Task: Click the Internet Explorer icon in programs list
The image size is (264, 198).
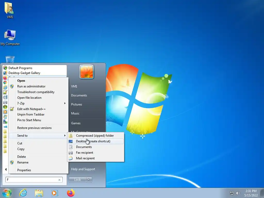Action: tap(5, 87)
